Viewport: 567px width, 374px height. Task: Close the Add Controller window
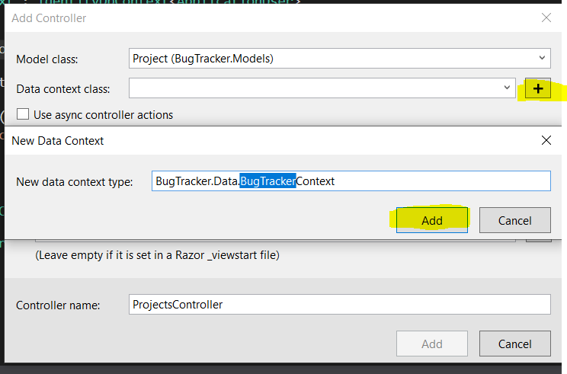[546, 18]
